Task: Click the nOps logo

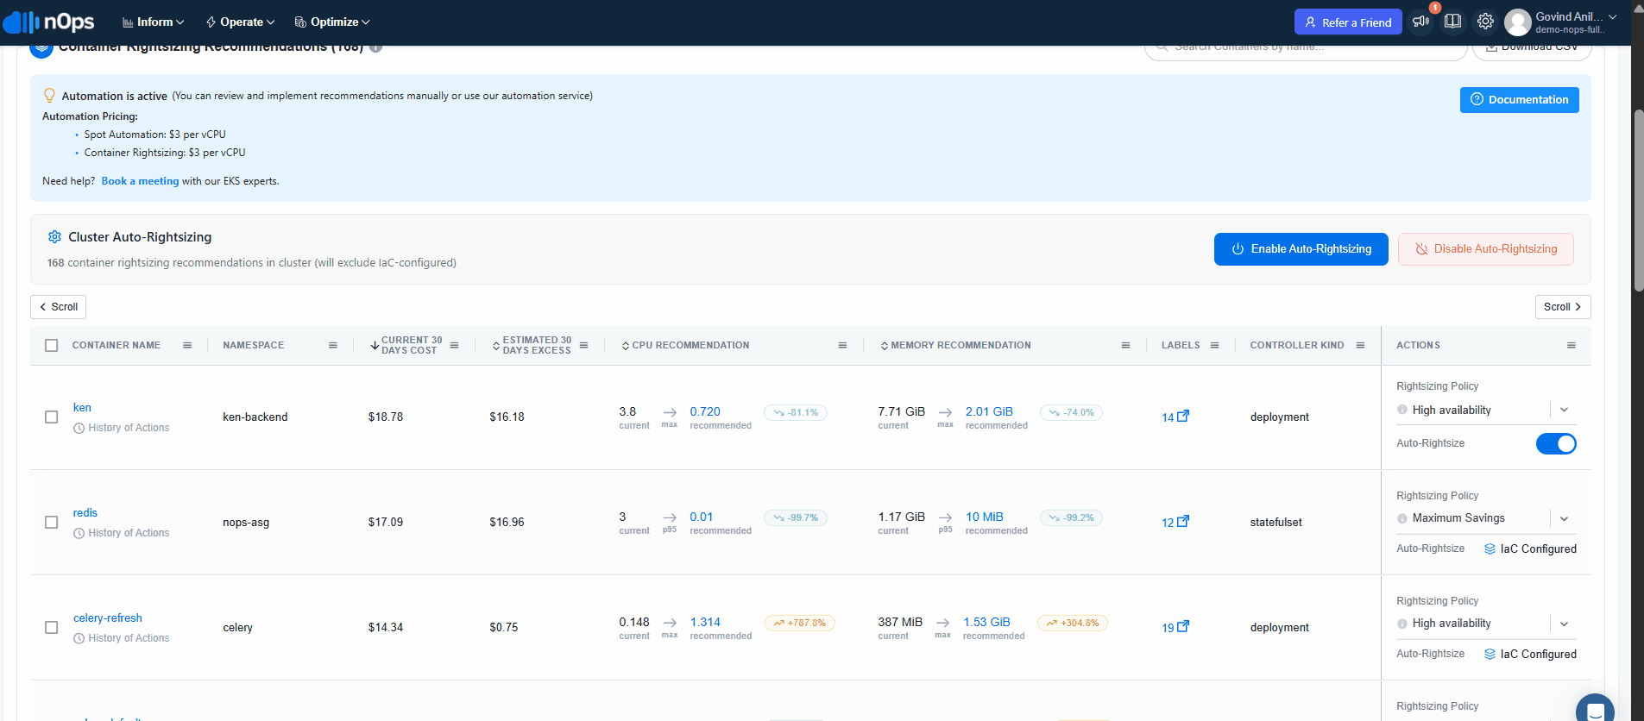Action: 50,22
